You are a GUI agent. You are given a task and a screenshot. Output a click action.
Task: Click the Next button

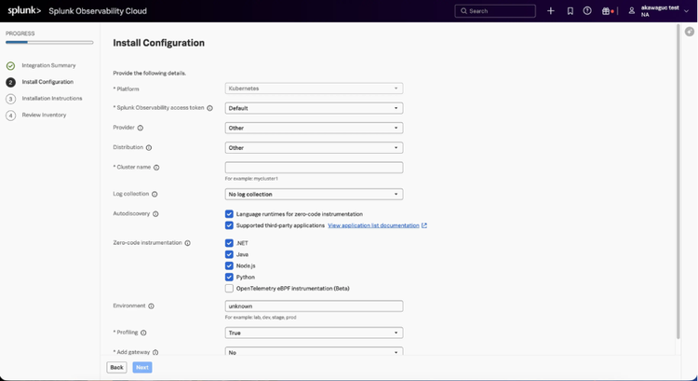click(142, 367)
